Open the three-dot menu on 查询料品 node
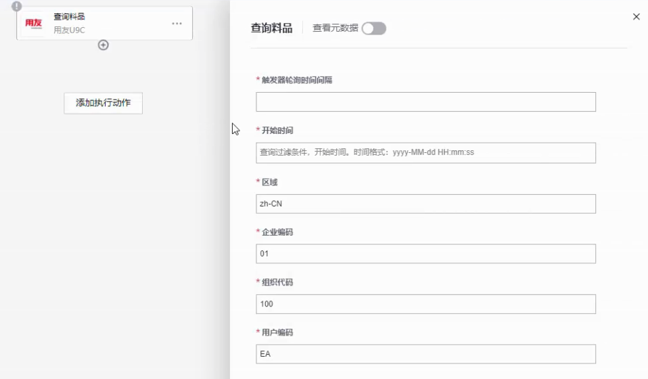The height and width of the screenshot is (379, 648). coord(177,24)
